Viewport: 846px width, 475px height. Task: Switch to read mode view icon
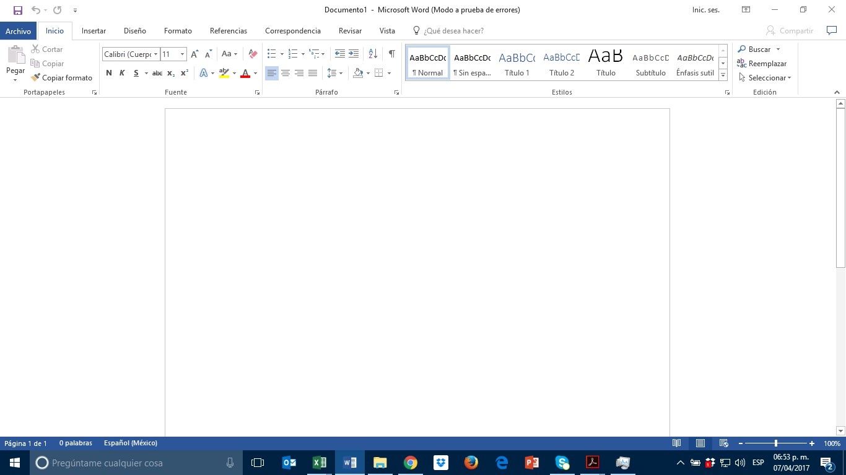(677, 443)
